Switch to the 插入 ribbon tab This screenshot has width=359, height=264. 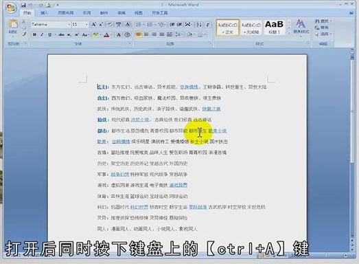44,13
